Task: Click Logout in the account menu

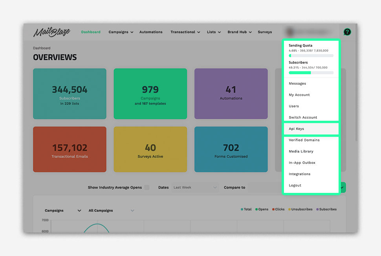Action: coord(295,185)
